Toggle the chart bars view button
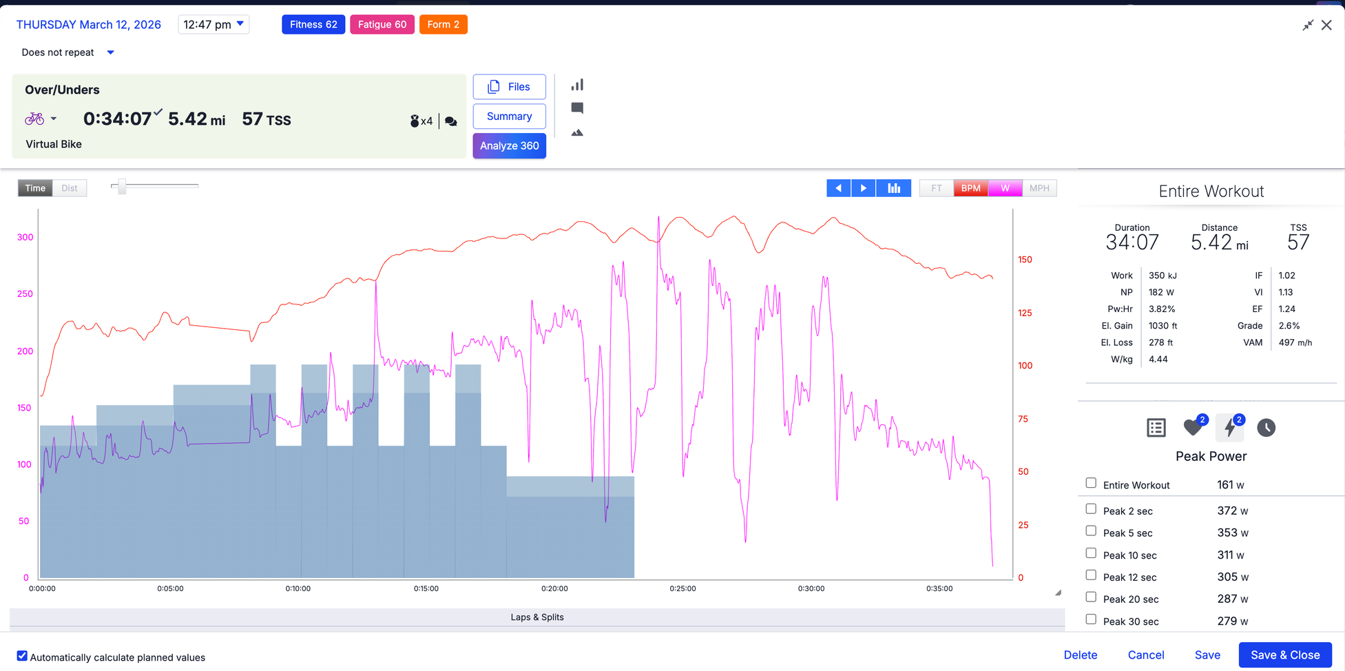The width and height of the screenshot is (1345, 671). pos(894,188)
